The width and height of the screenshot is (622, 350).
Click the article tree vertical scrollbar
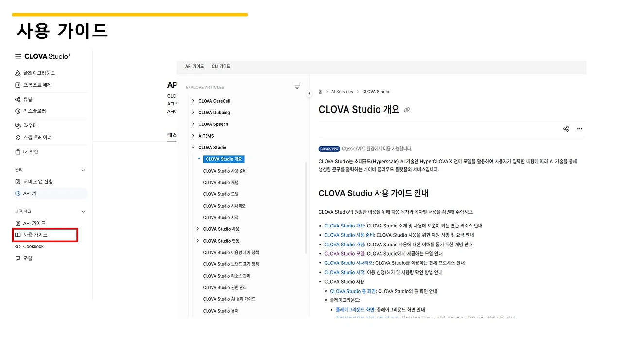click(x=306, y=208)
